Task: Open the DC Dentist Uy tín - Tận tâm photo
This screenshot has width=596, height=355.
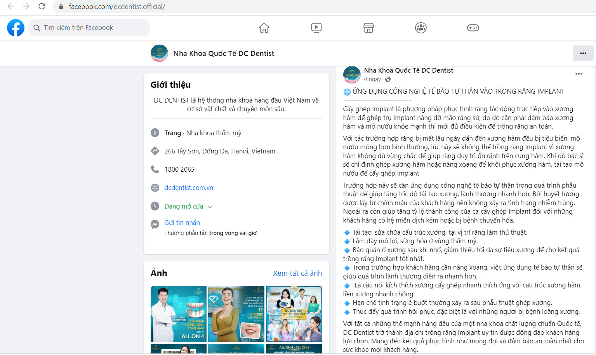Action: (x=294, y=314)
